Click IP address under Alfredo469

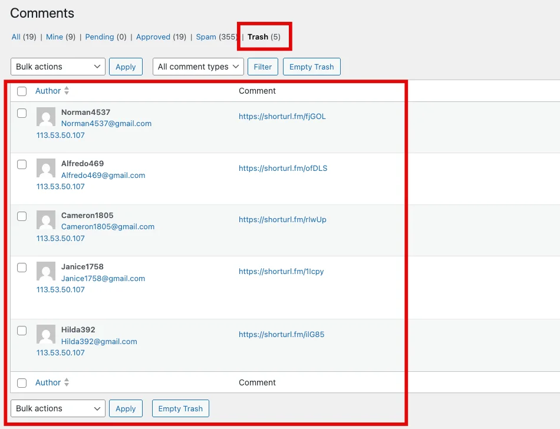pyautogui.click(x=61, y=186)
